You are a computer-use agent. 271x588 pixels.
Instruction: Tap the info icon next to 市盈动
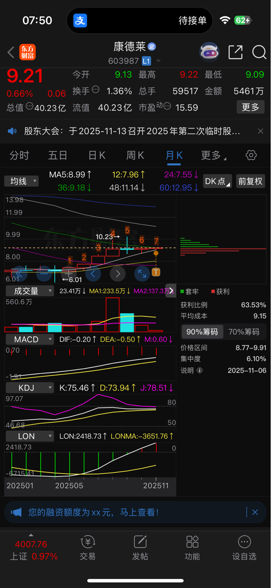167,106
